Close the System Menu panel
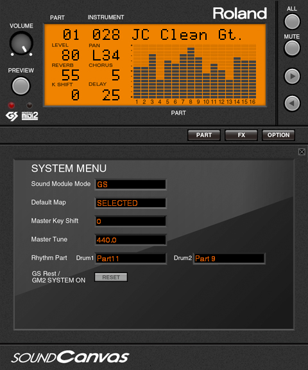Viewport: 308px width, 370px height. (x=302, y=152)
